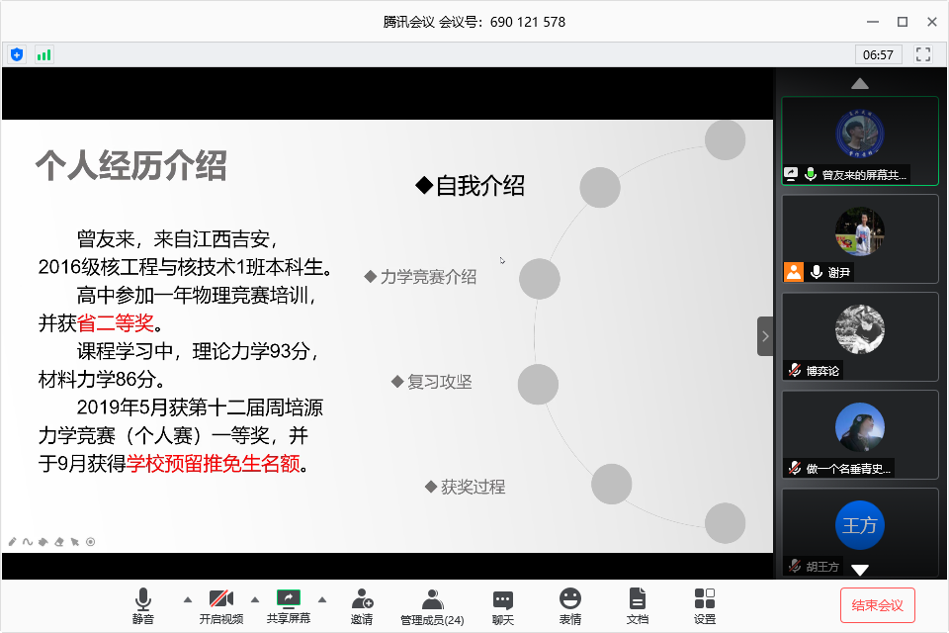Click 结束会议 to end the meeting

[878, 604]
